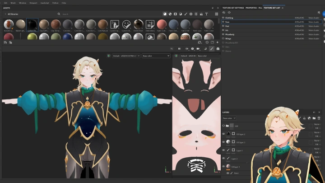Click the search magnifier in Assets panel
Screen dimensions: 325x183
[59, 14]
